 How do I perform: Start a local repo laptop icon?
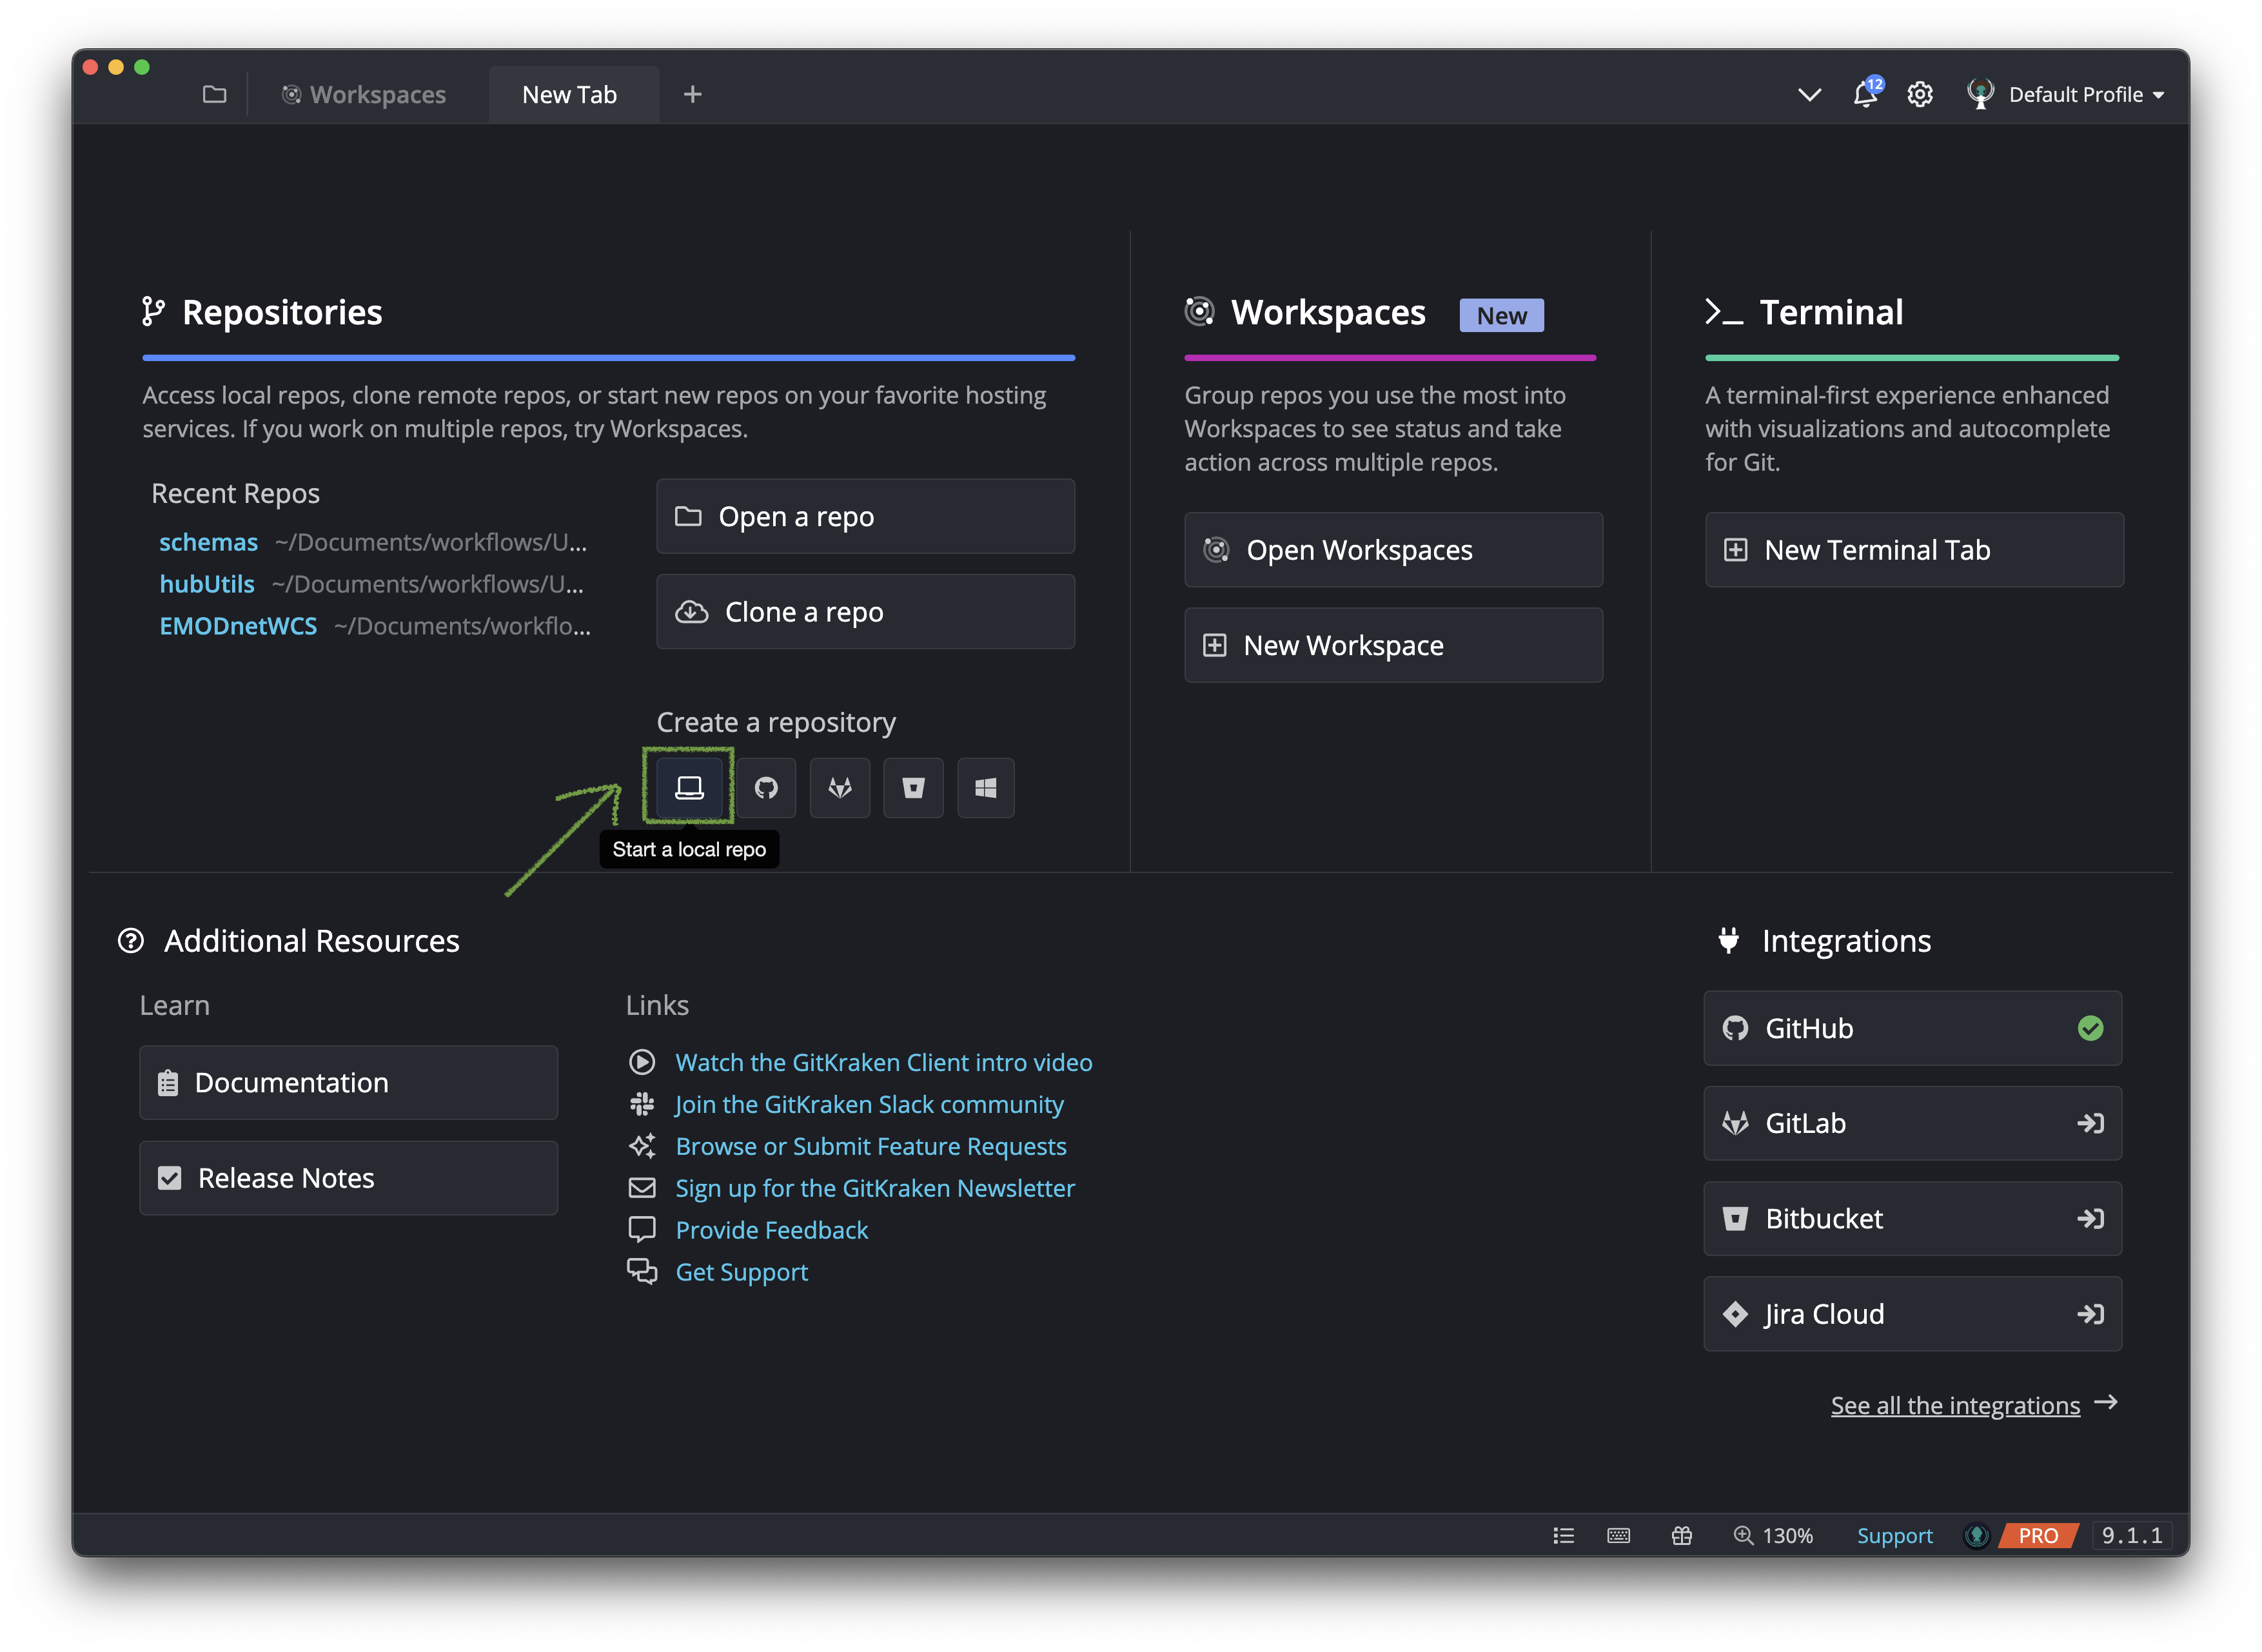pyautogui.click(x=689, y=788)
